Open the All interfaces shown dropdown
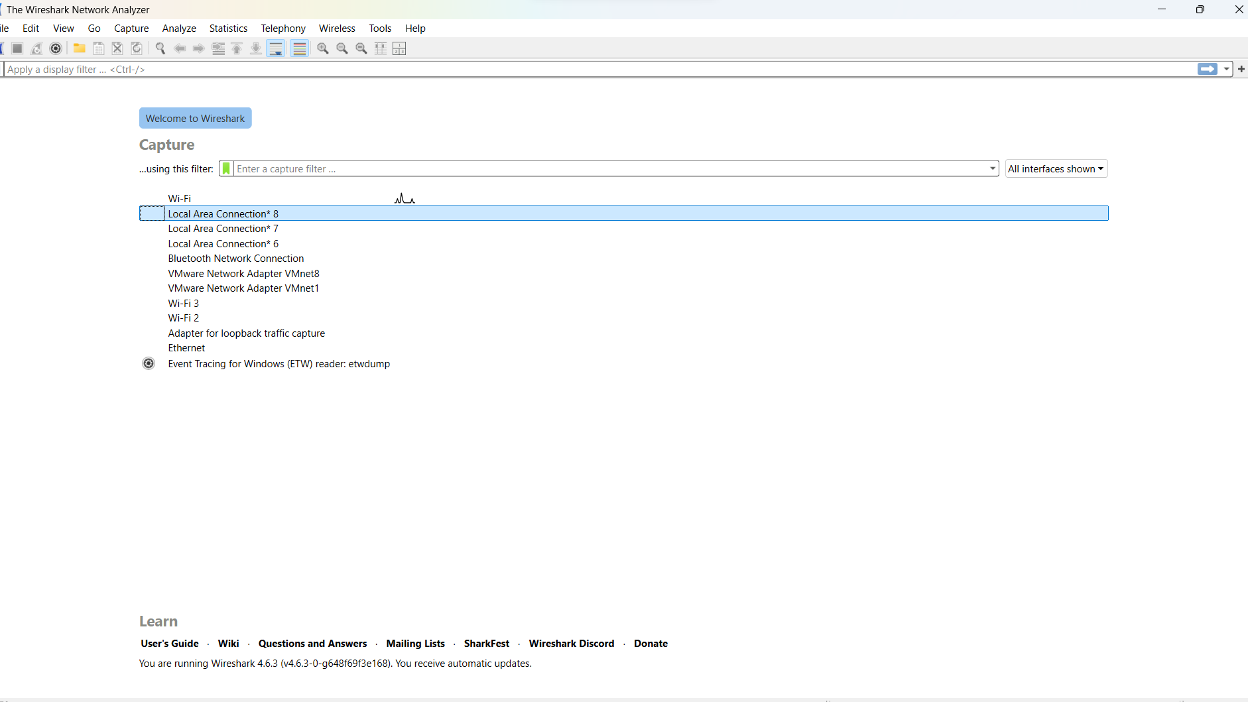This screenshot has width=1248, height=702. [1056, 168]
